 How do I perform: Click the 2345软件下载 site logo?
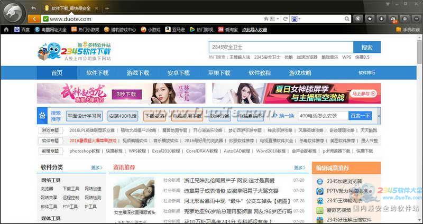(74, 51)
